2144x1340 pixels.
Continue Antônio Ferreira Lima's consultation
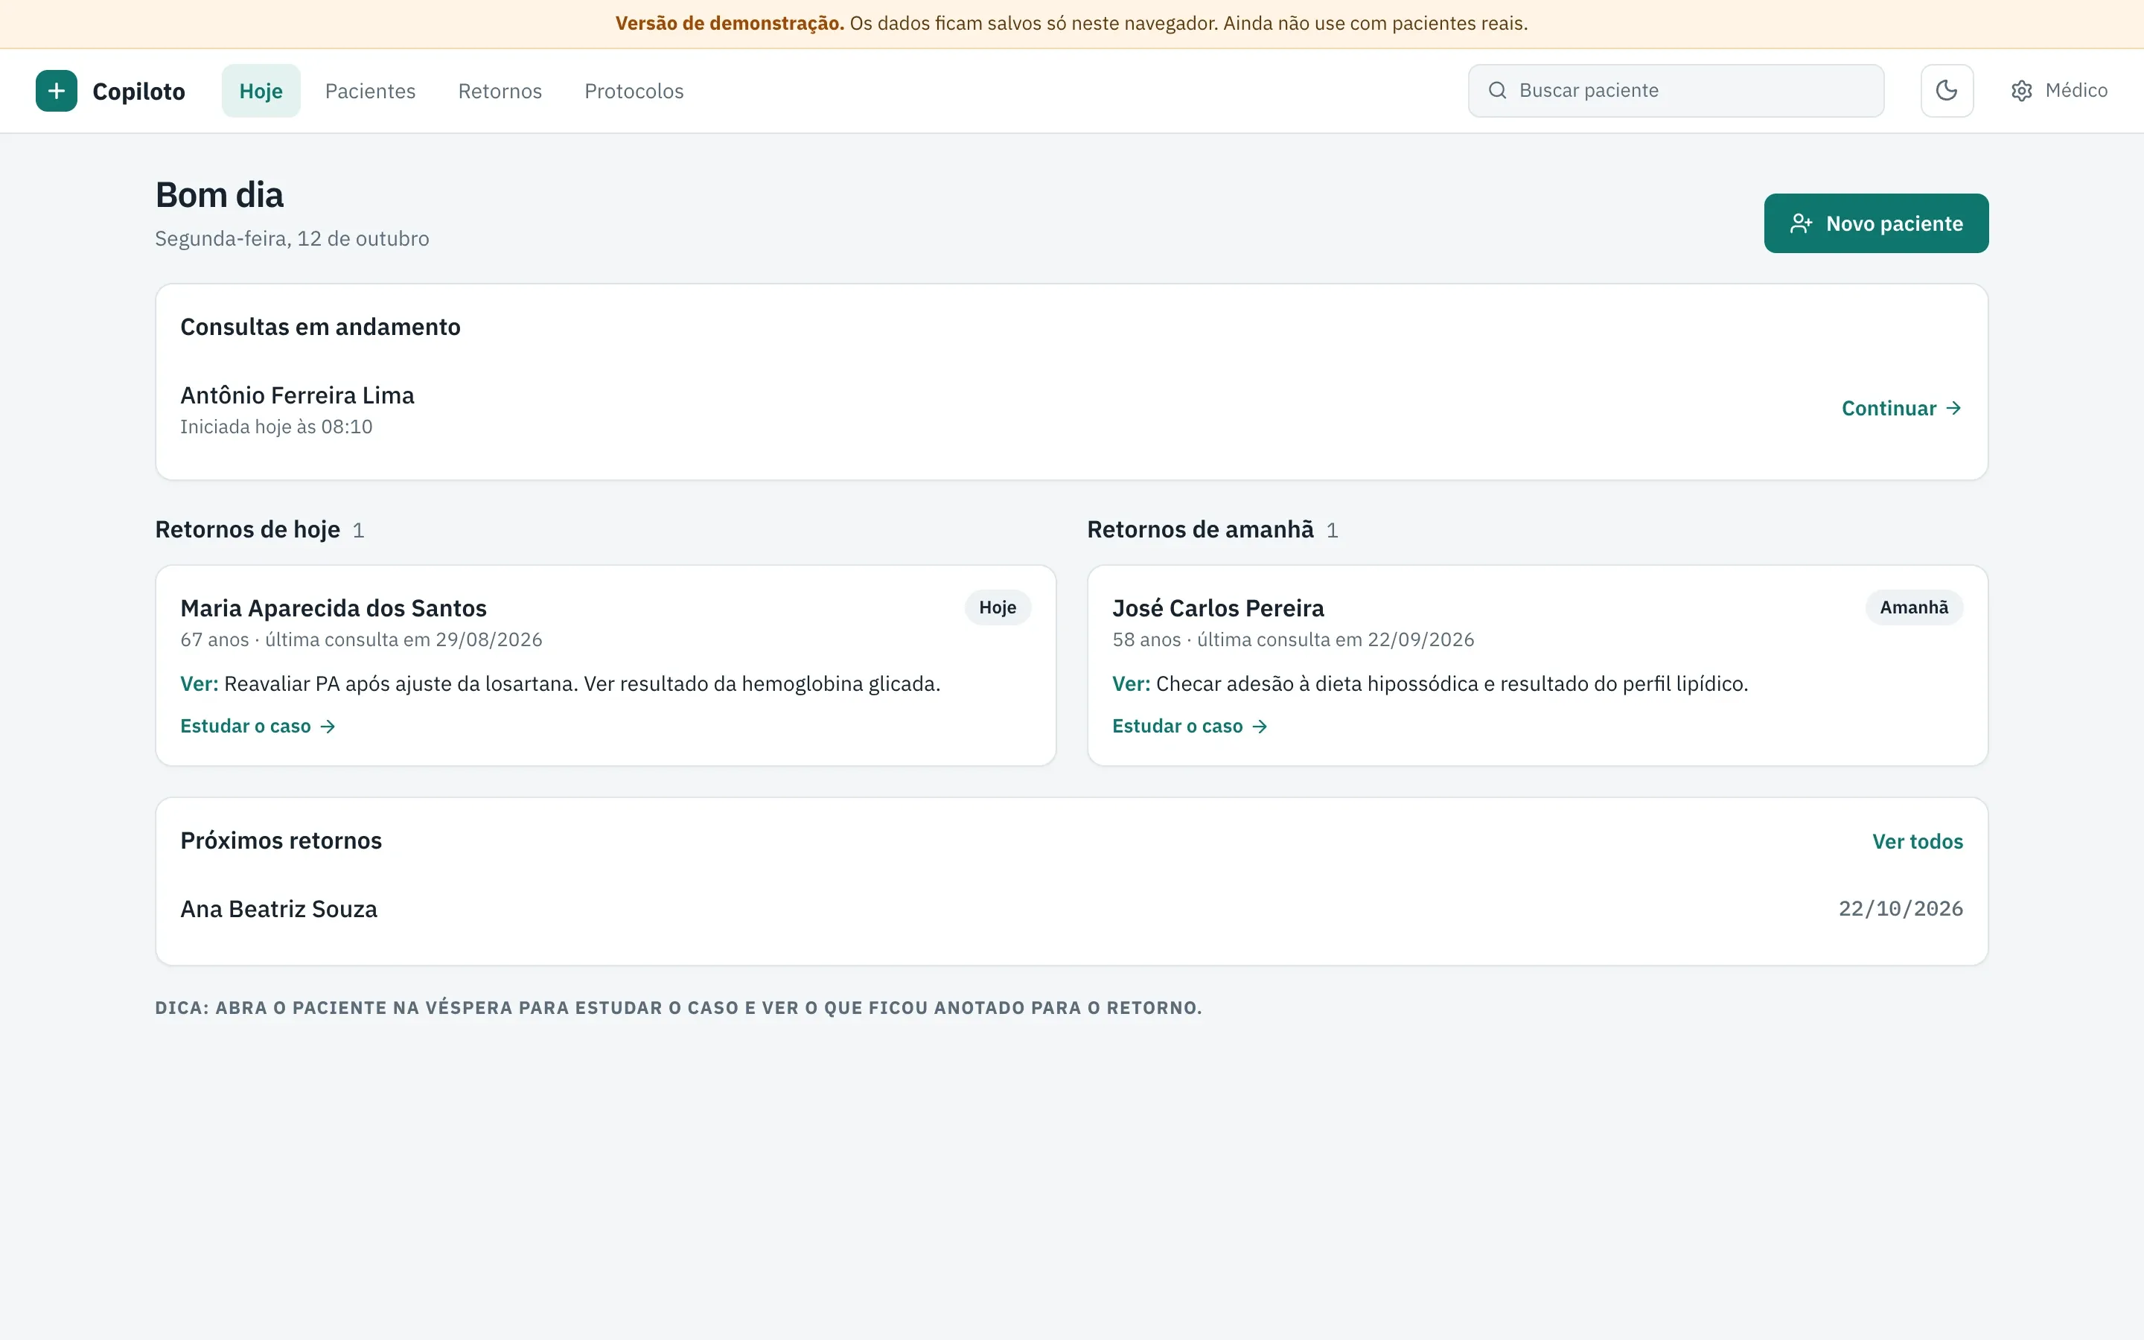(x=1901, y=409)
